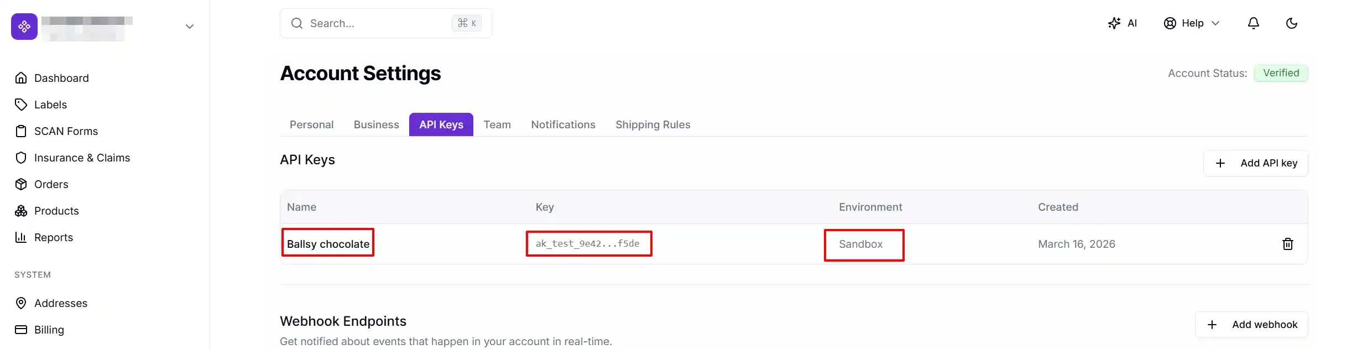This screenshot has width=1357, height=349.
Task: Delete the Ballsy chocolate API key
Action: coord(1287,244)
